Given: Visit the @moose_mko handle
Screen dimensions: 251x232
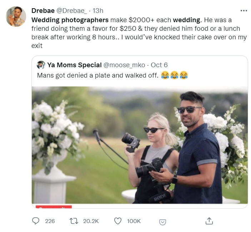Looking at the screenshot, I should coord(124,65).
